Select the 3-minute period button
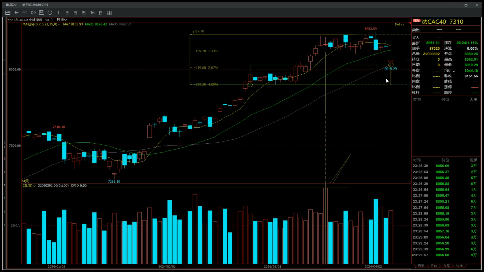The image size is (484, 272). [67, 13]
